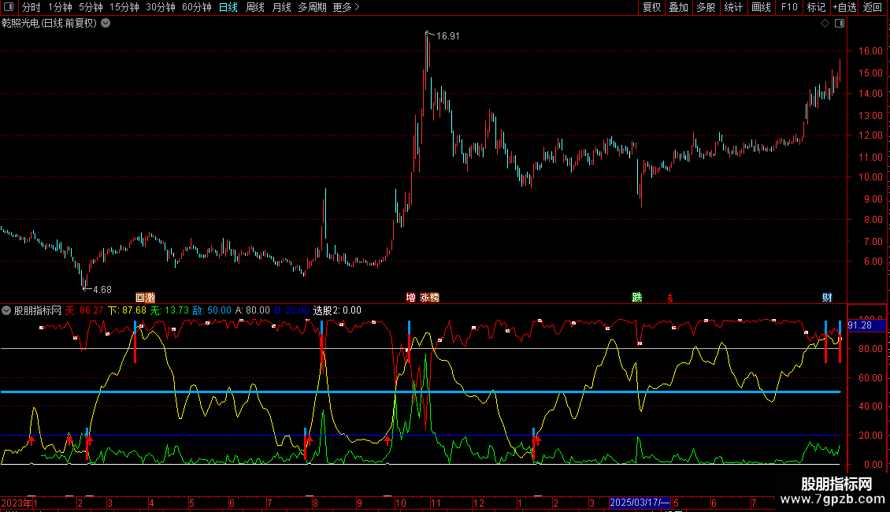Image resolution: width=890 pixels, height=512 pixels.
Task: Open F10 company information
Action: click(x=788, y=7)
